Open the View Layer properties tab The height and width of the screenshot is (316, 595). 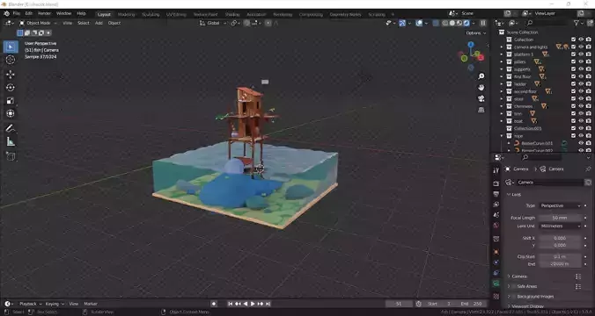(496, 205)
